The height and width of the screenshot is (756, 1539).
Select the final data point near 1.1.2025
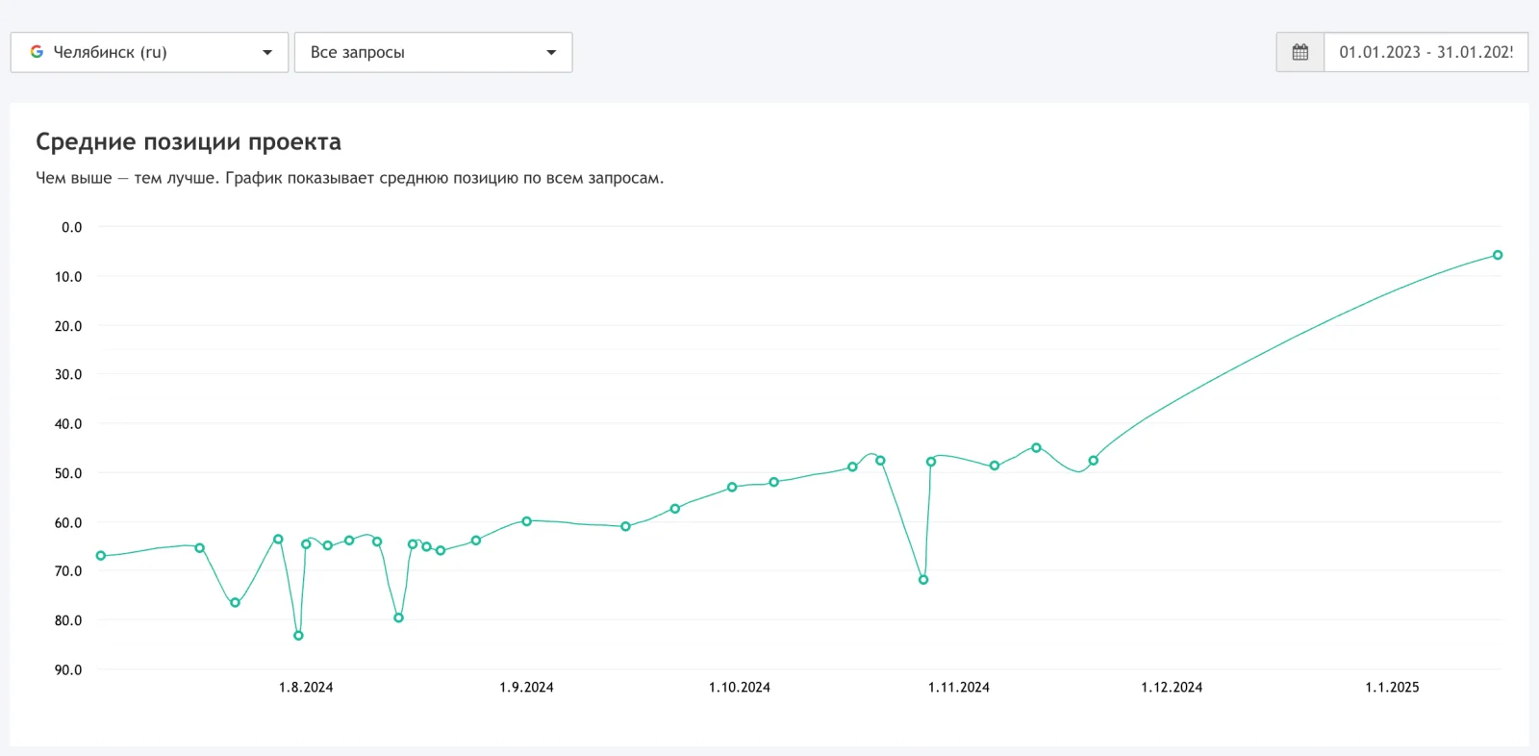(1498, 255)
